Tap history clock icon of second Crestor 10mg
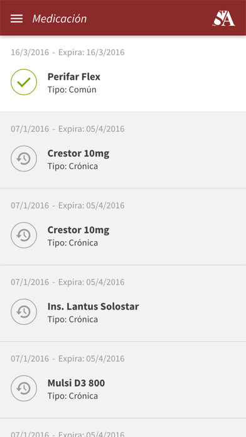 pos(24,235)
